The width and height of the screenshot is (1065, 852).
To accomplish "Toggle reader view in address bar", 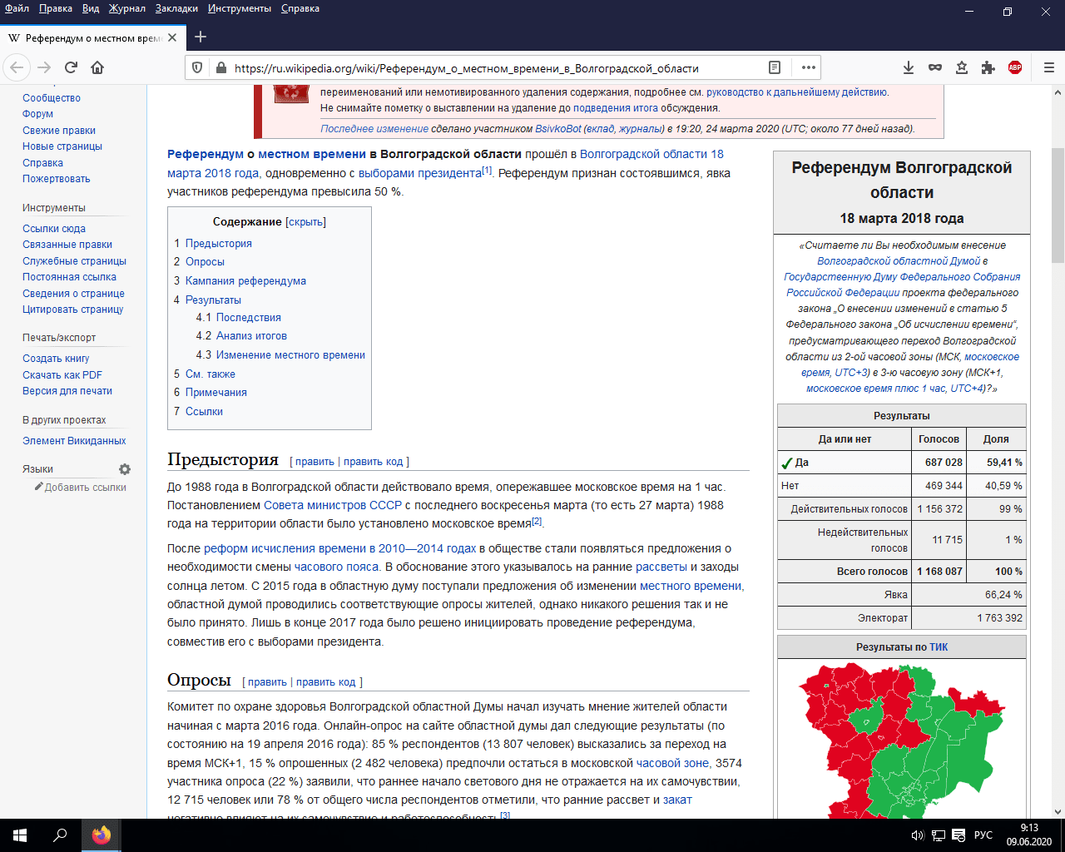I will tap(775, 67).
